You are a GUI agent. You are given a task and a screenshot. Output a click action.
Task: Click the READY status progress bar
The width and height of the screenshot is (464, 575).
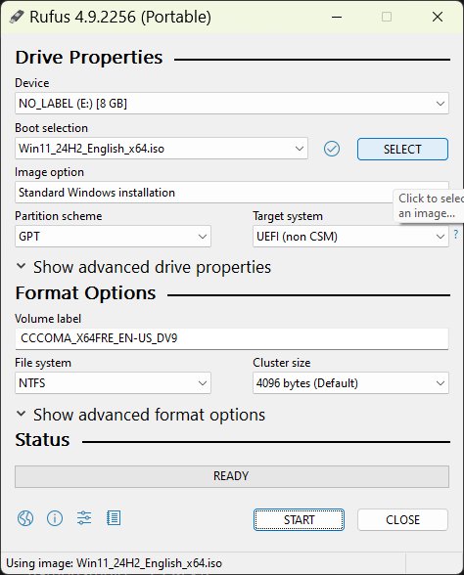[232, 476]
